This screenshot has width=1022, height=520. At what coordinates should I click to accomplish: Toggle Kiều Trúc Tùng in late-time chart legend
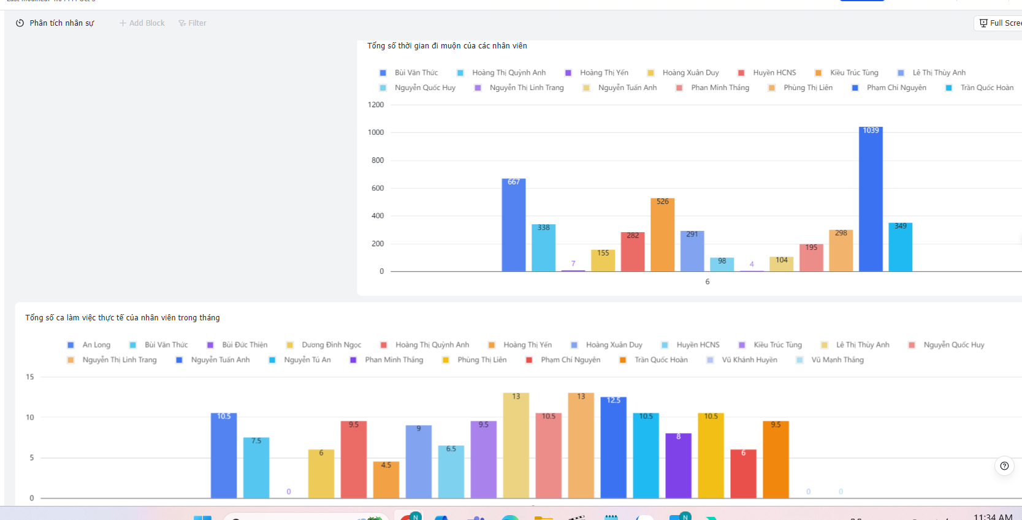(847, 73)
